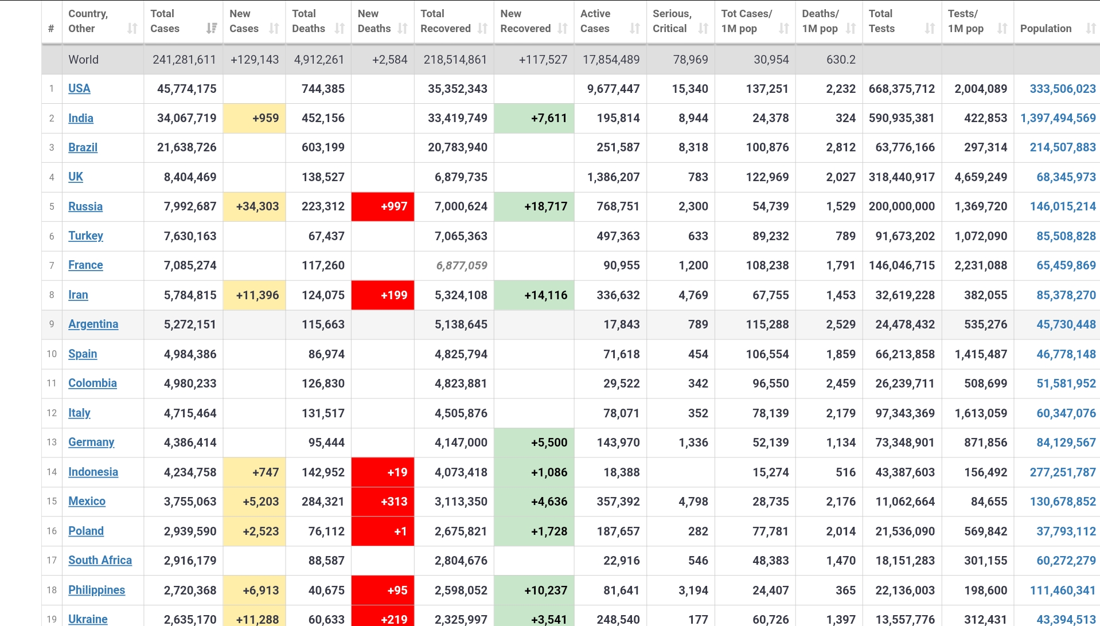
Task: Go to Germany country page
Action: point(91,442)
